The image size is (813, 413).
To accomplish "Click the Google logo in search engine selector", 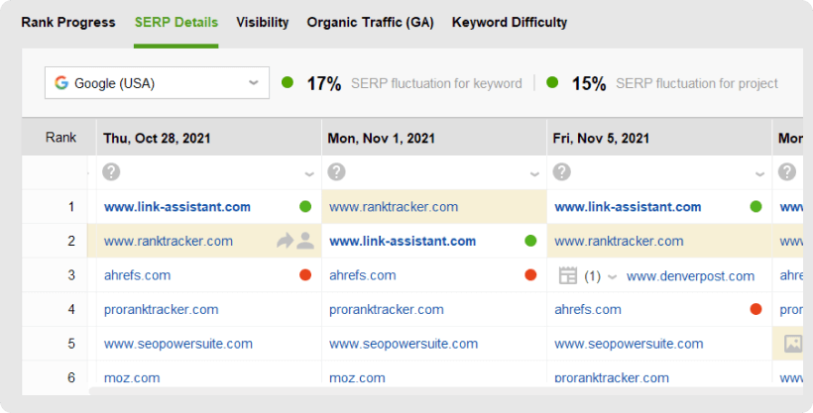I will tap(61, 83).
